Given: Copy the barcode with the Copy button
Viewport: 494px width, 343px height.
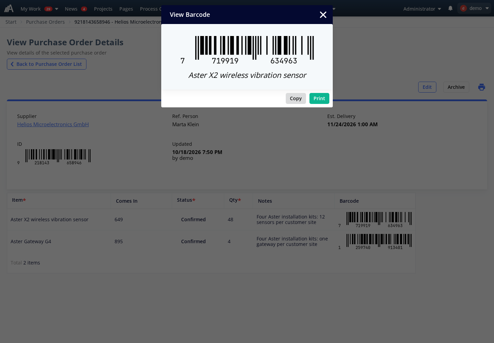Looking at the screenshot, I should [296, 98].
